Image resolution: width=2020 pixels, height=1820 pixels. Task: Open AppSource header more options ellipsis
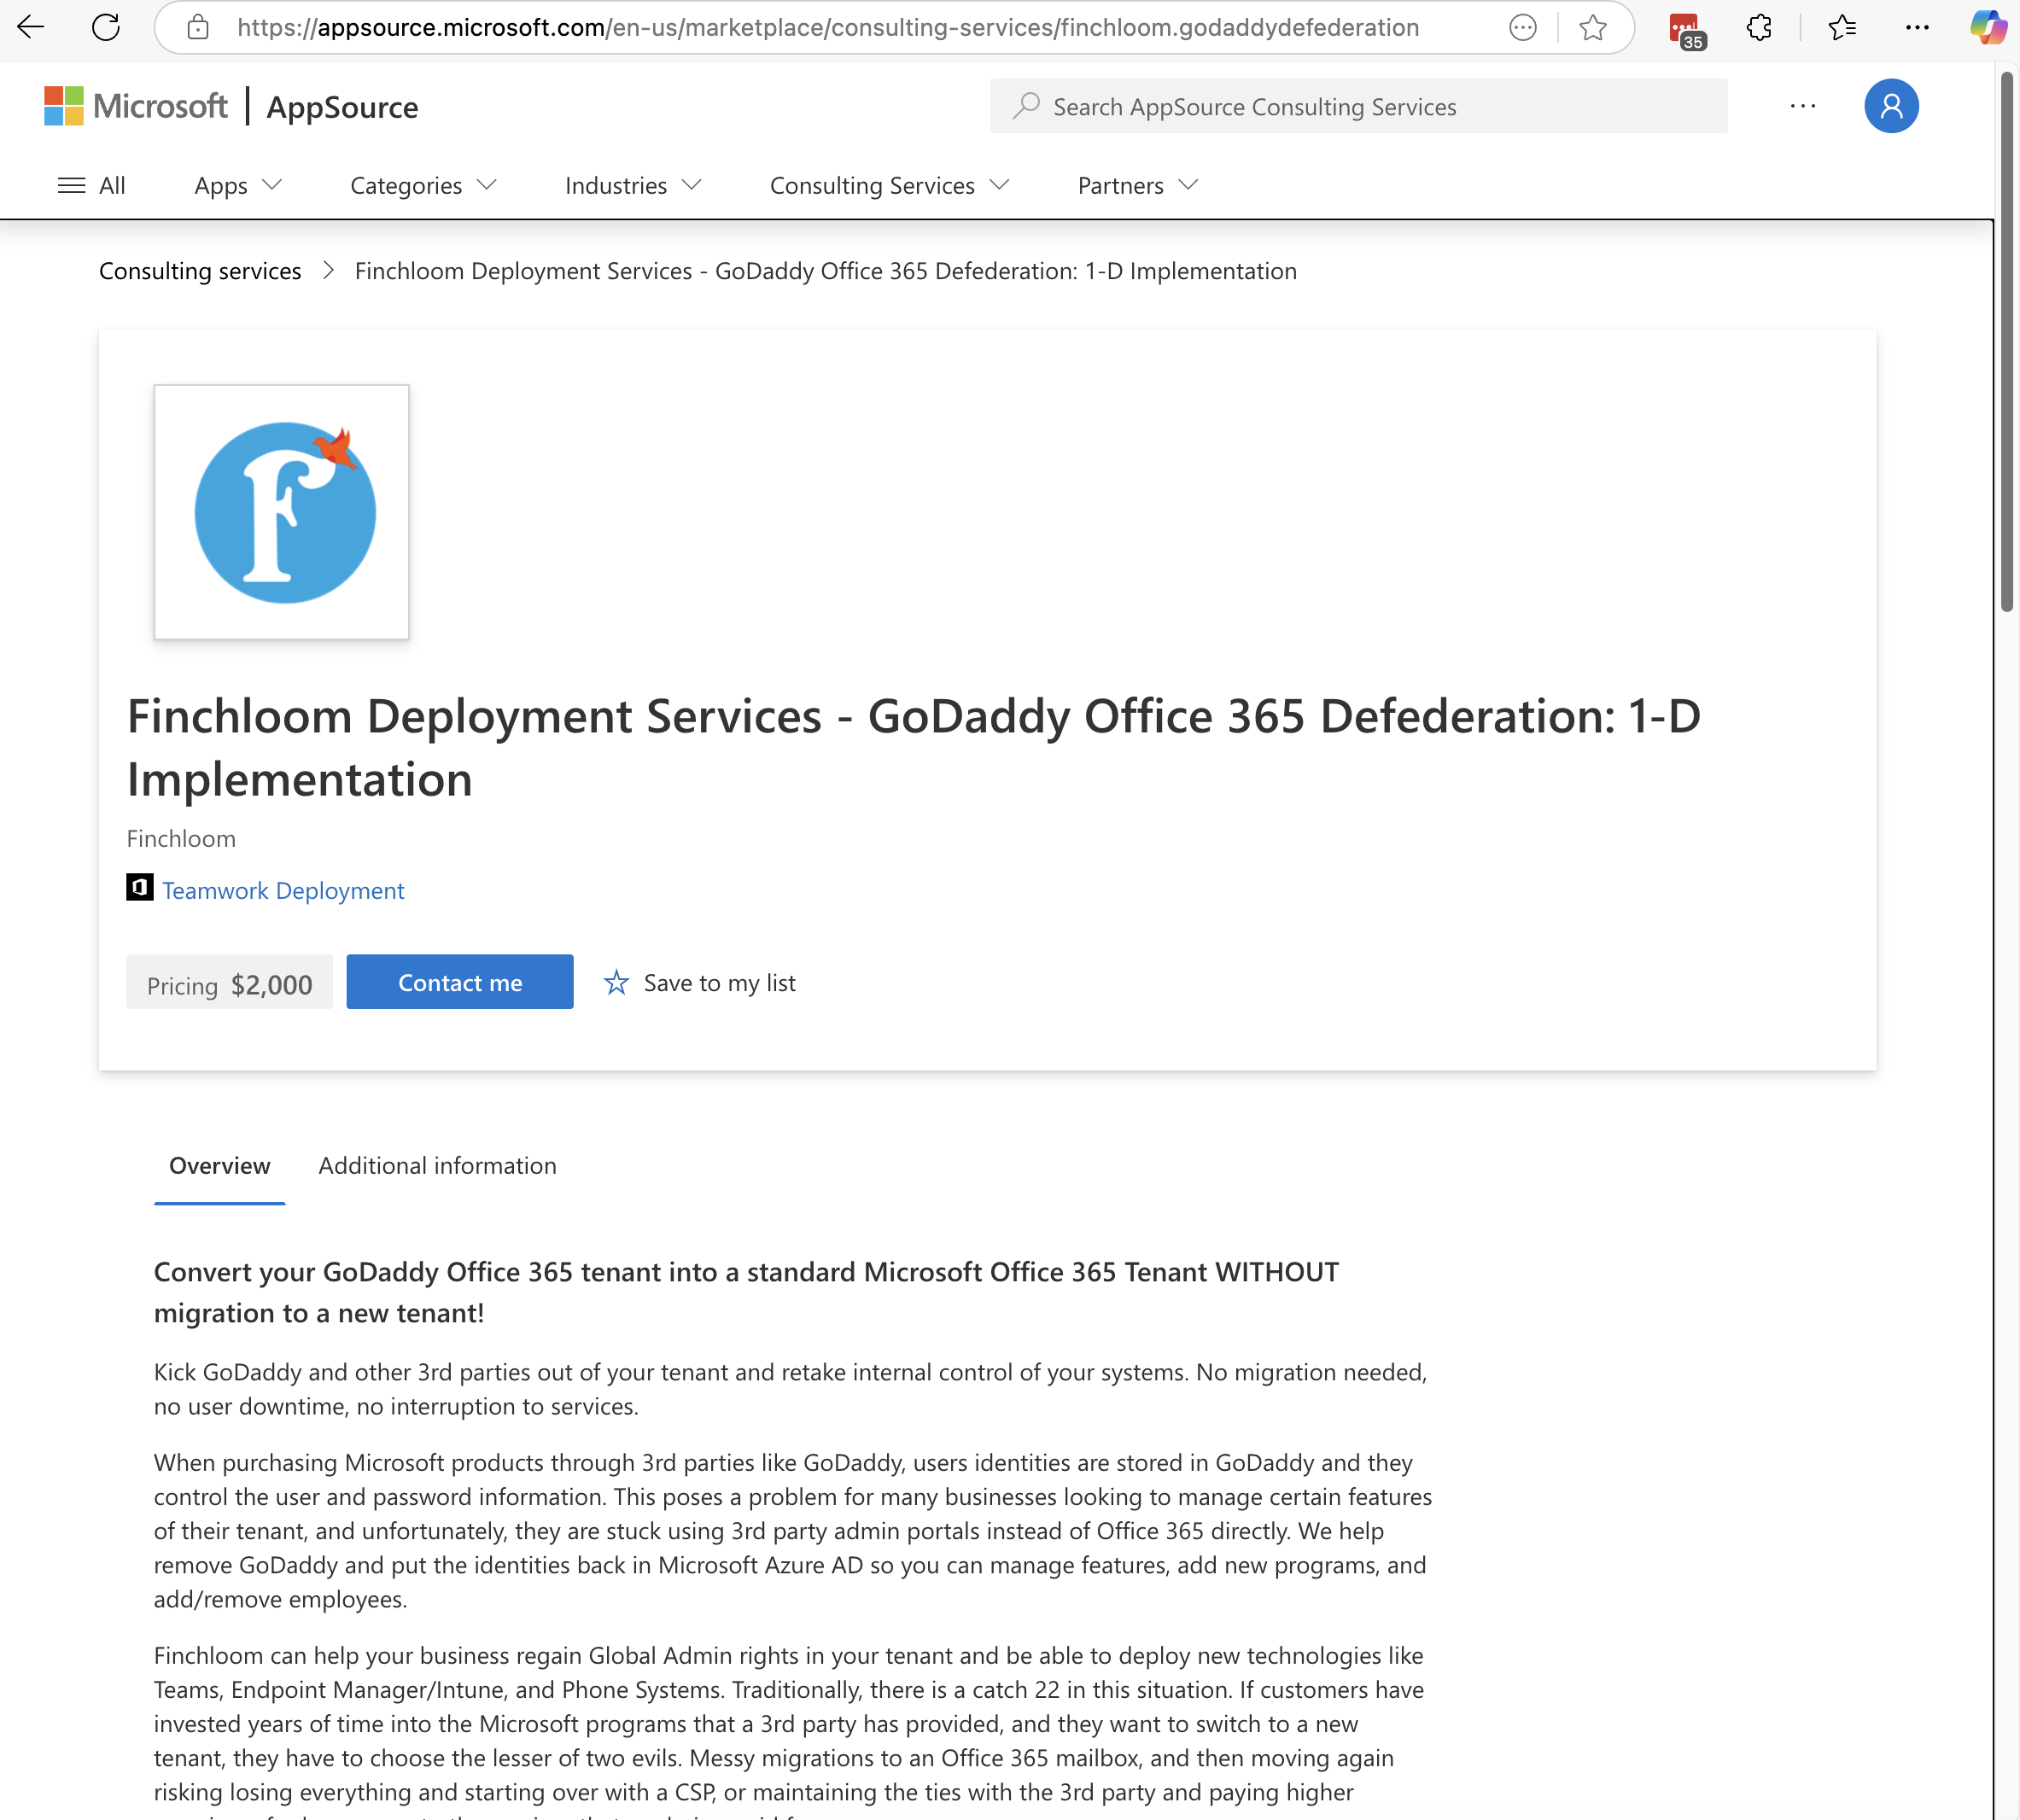point(1803,106)
